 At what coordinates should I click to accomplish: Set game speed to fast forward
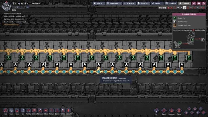21,7
